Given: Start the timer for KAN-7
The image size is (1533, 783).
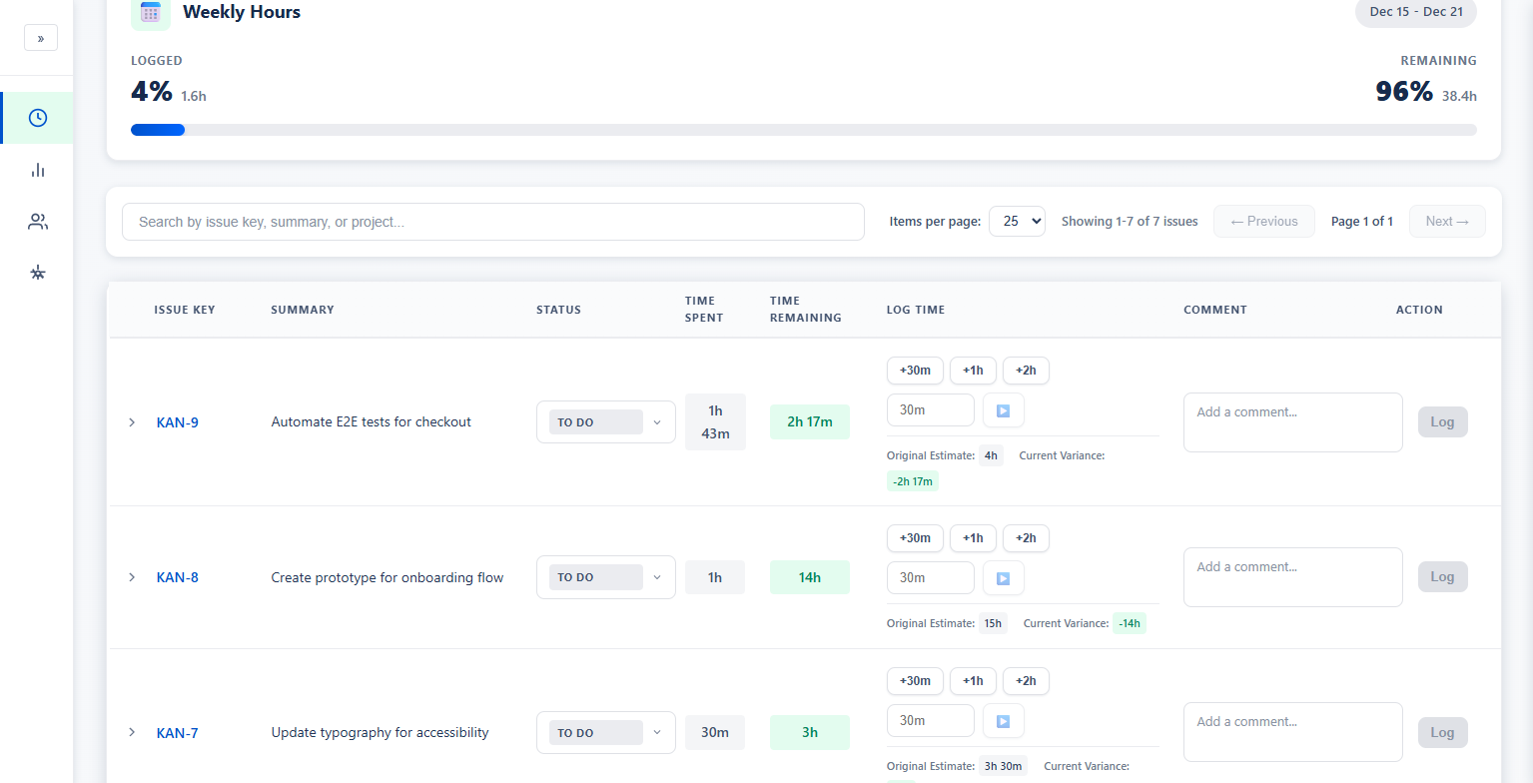Looking at the screenshot, I should point(1003,720).
